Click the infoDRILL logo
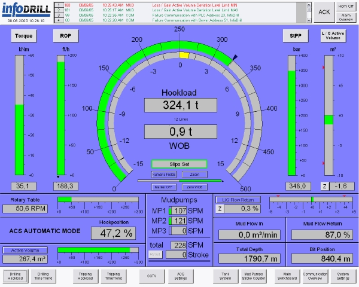The image size is (359, 287). point(26,10)
